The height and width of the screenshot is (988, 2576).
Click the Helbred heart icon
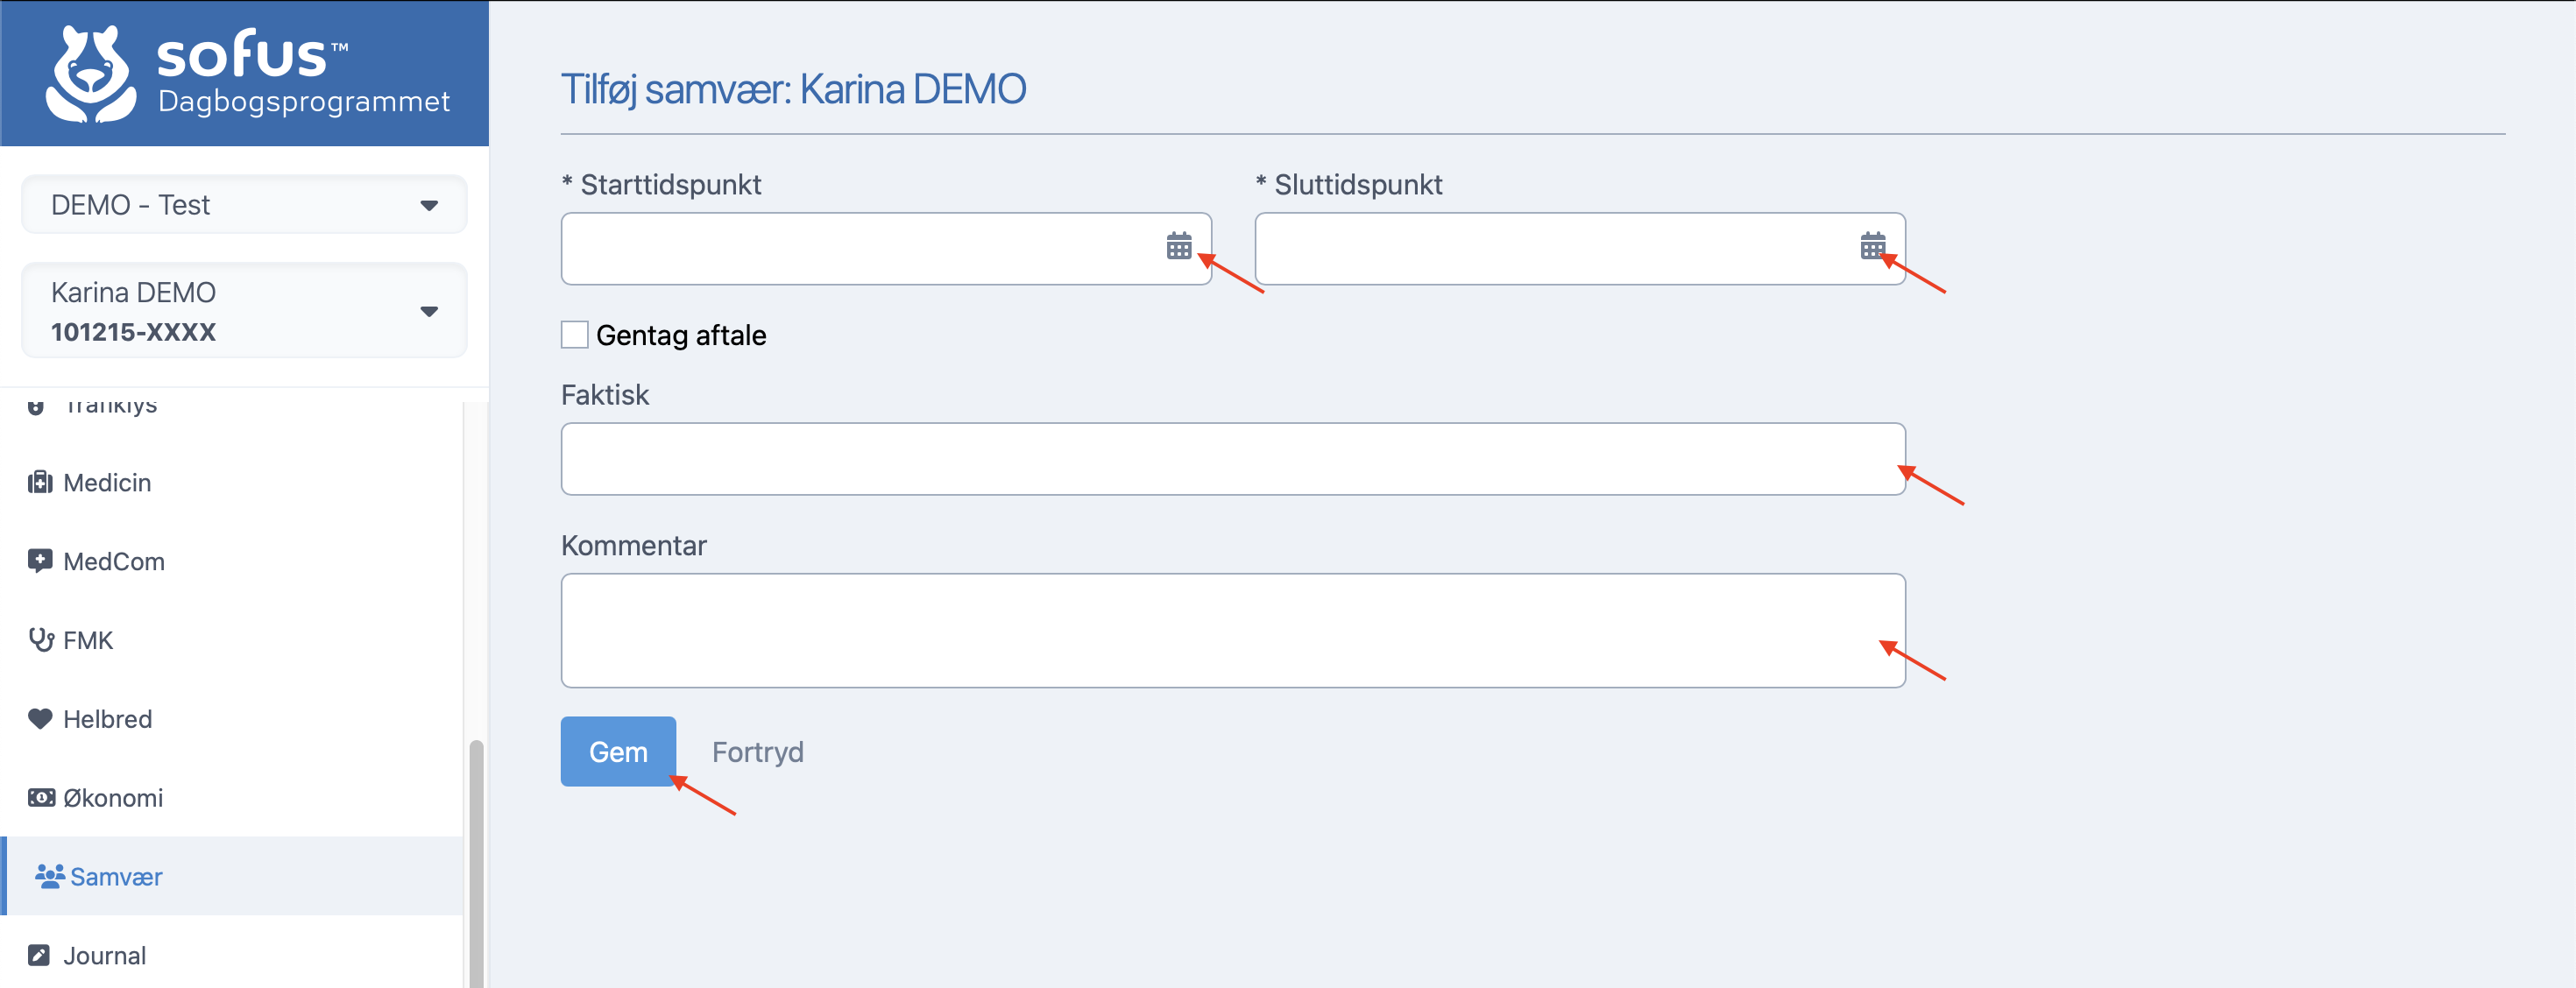pyautogui.click(x=40, y=719)
